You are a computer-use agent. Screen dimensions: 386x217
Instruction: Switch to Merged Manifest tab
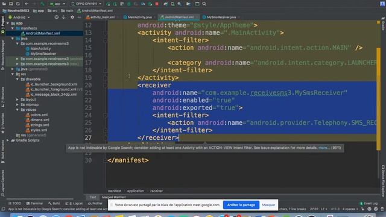(114, 197)
